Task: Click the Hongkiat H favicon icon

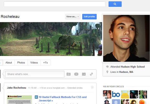Action: [36, 97]
